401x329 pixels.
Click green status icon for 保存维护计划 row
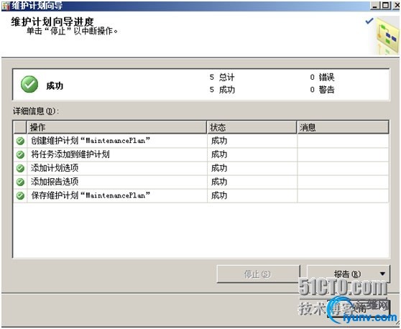20,196
